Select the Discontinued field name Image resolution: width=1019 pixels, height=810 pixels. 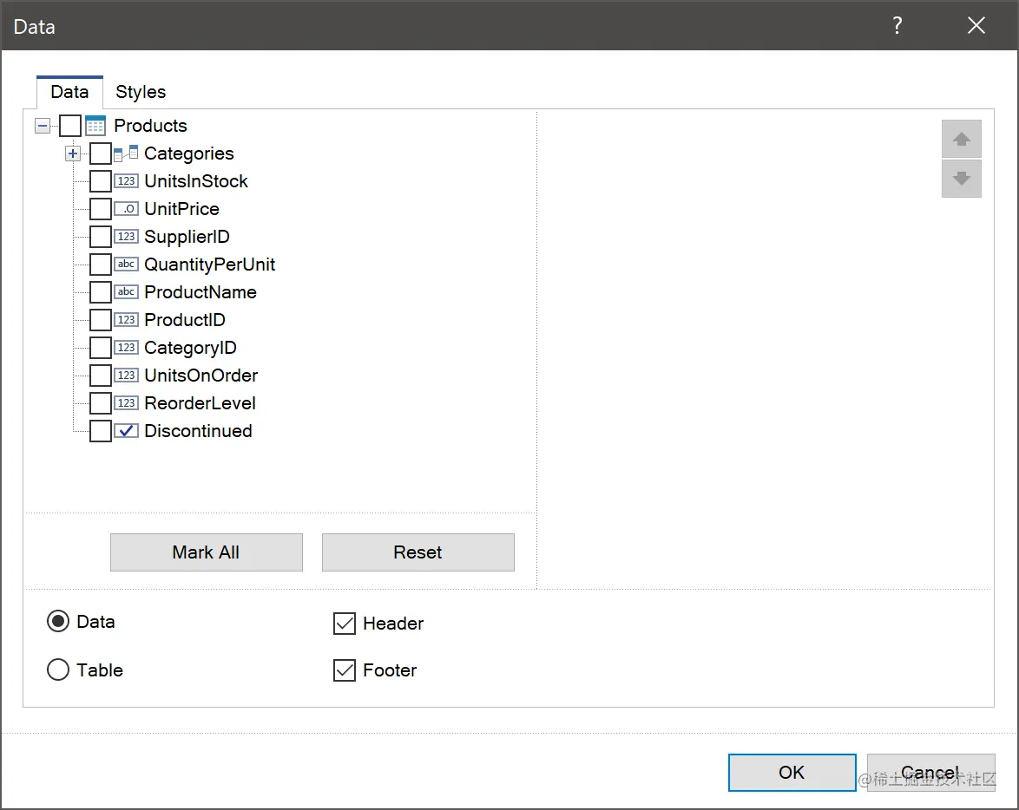[x=198, y=431]
